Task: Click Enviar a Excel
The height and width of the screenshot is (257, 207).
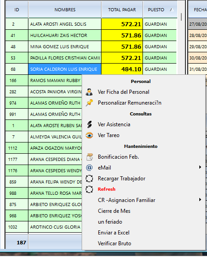Action: [114, 233]
